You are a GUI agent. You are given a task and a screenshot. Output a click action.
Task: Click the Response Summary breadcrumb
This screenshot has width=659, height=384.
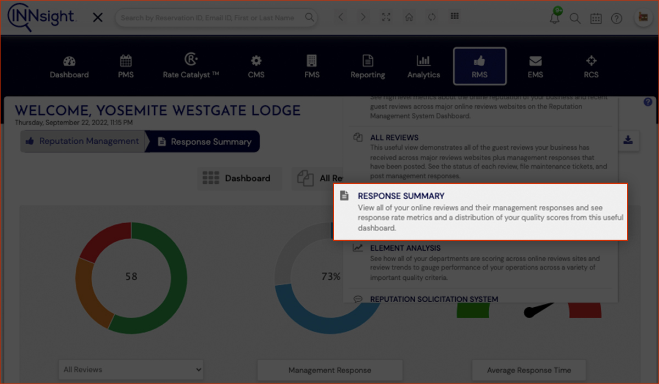[203, 142]
